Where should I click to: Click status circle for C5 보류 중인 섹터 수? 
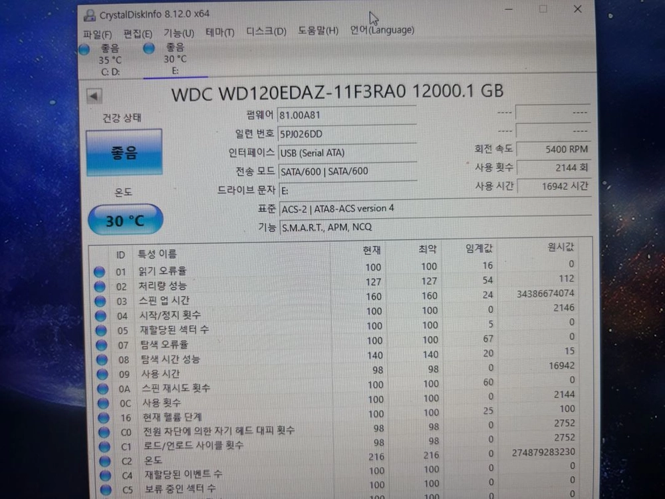106,490
